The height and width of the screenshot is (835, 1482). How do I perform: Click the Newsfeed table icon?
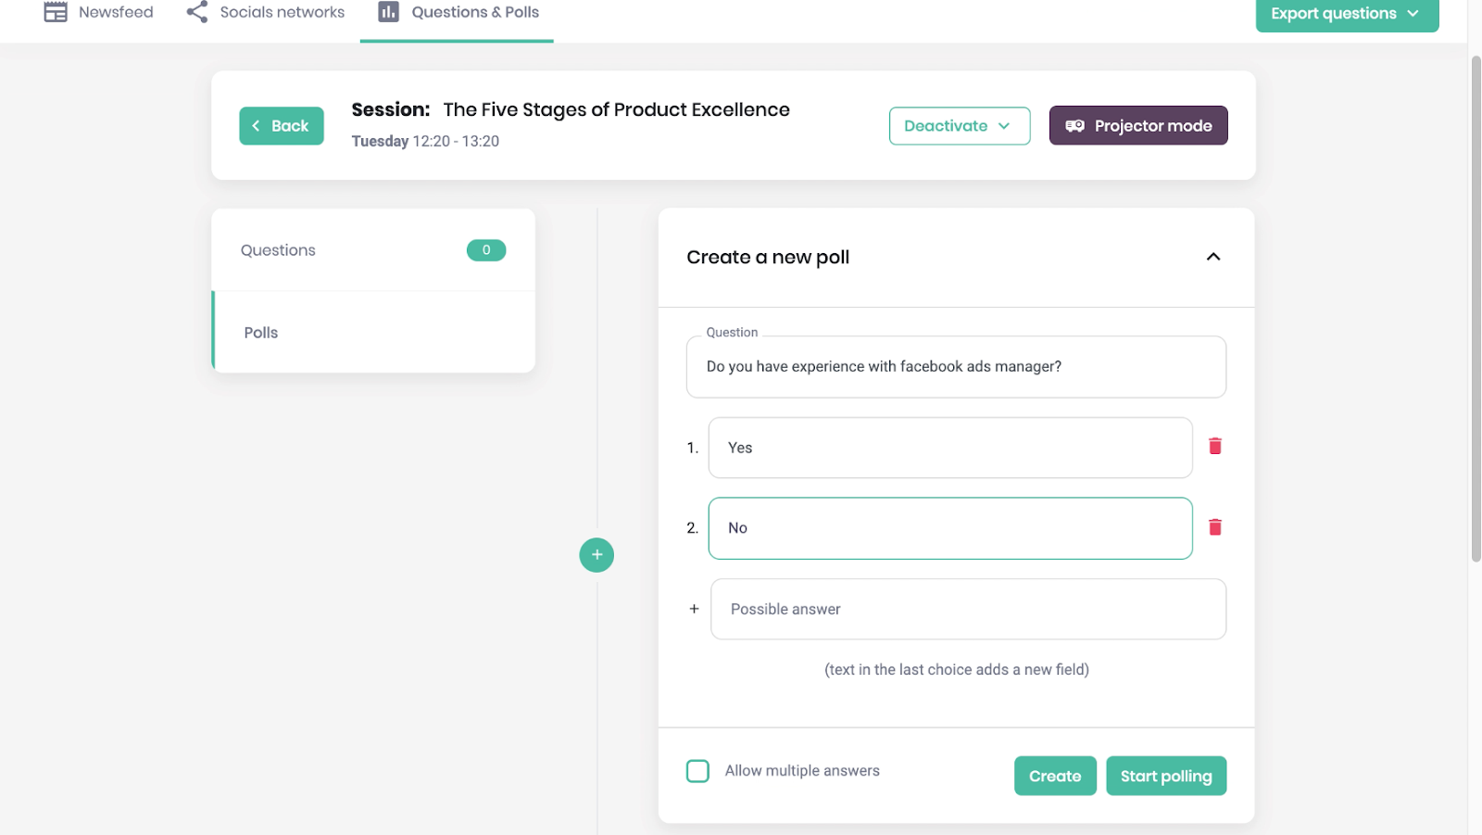(x=56, y=12)
